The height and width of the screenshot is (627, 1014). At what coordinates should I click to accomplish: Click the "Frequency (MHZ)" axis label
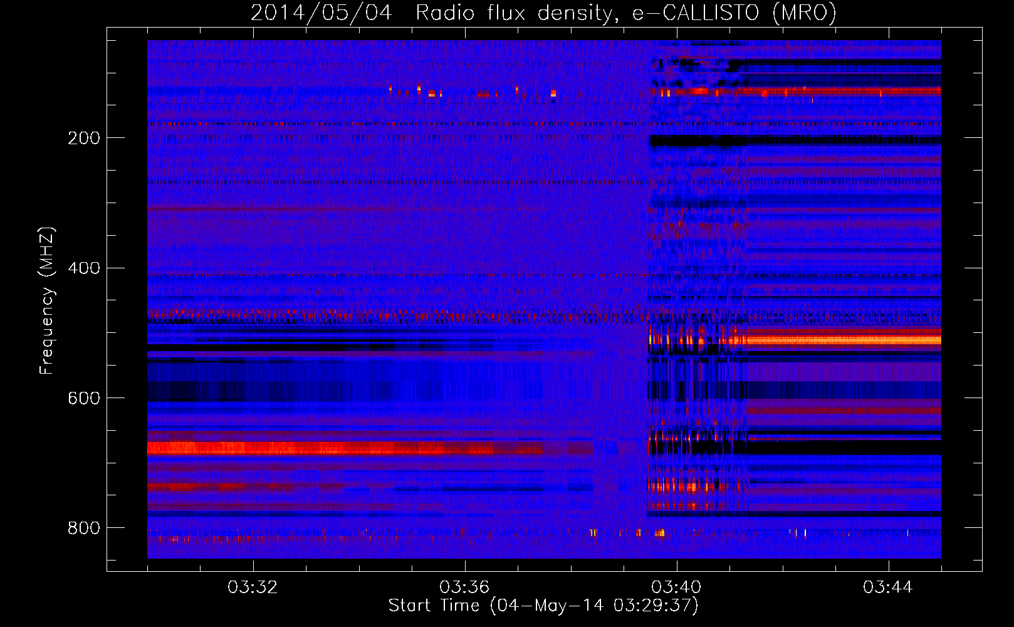pos(46,300)
